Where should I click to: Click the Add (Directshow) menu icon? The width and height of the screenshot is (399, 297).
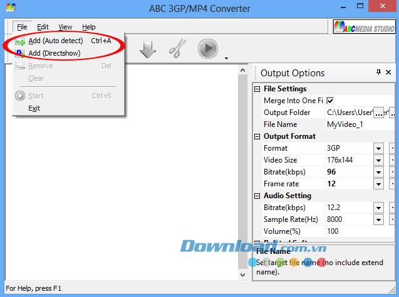point(20,53)
